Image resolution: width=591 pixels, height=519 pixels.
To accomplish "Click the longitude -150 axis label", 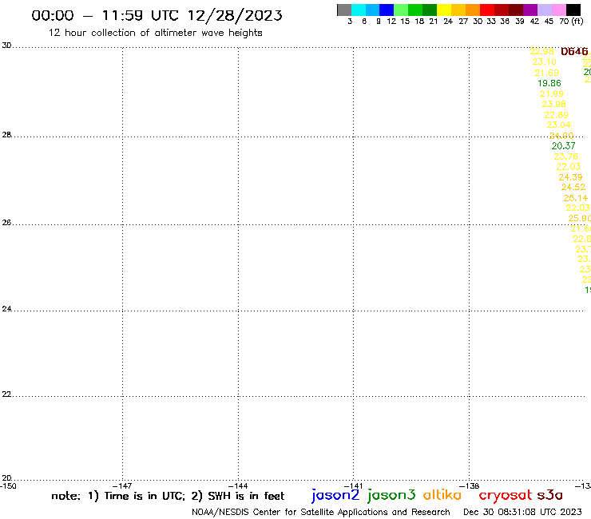I will click(8, 485).
